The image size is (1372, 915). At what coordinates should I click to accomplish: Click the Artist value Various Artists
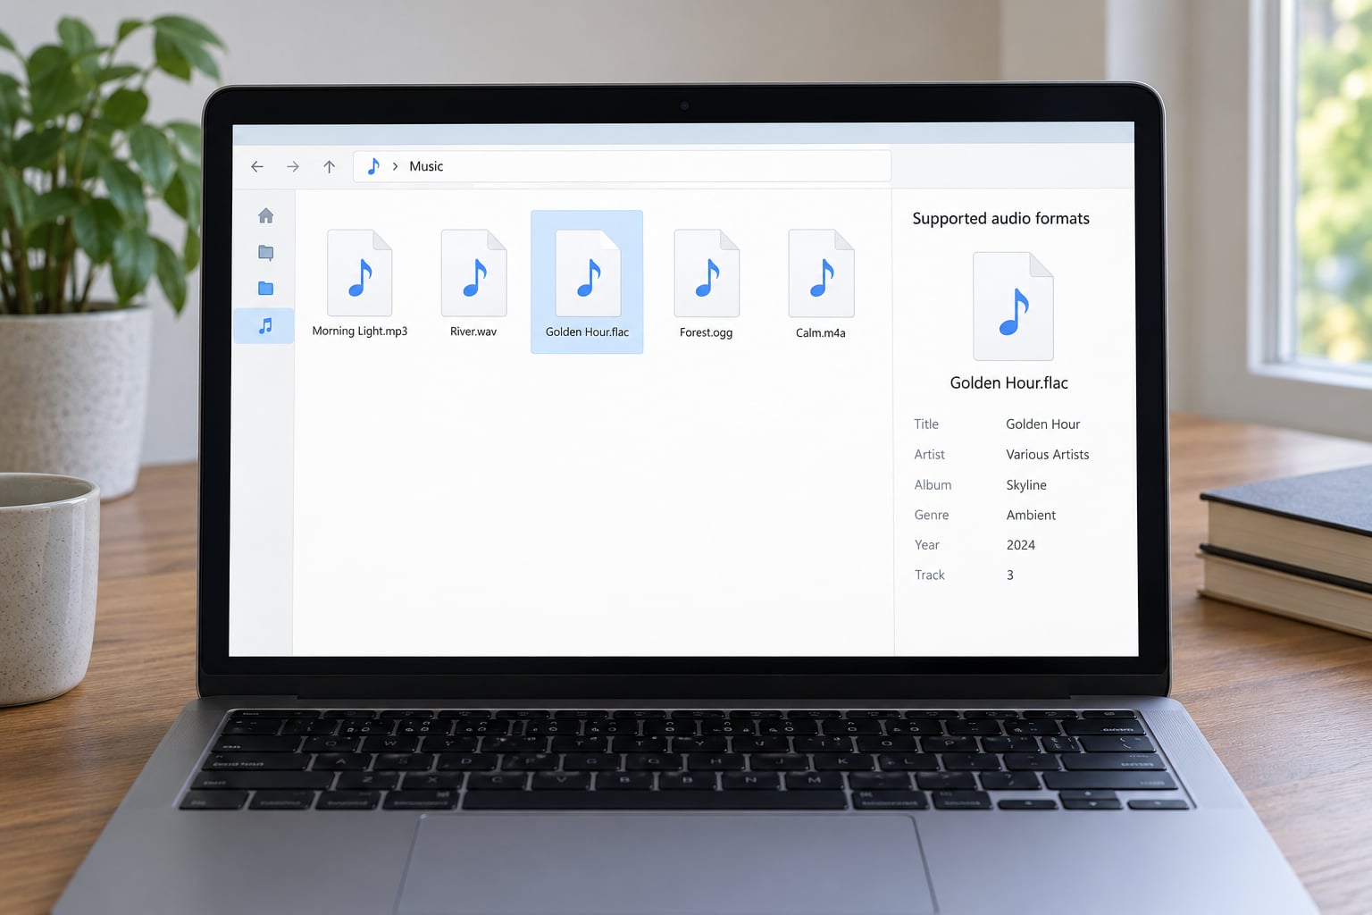pyautogui.click(x=1048, y=455)
